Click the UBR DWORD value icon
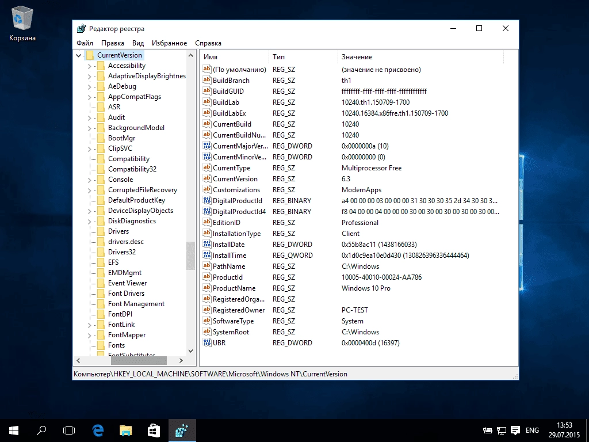The image size is (589, 442). tap(206, 342)
